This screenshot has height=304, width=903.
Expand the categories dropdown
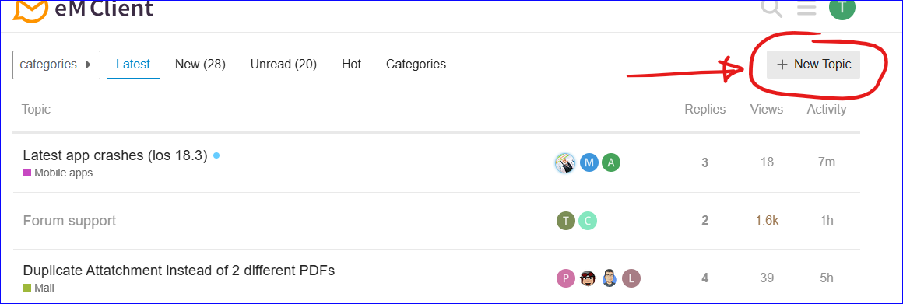[x=56, y=65]
